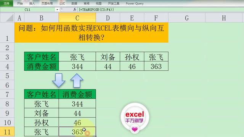Select column B header
244x137 pixels.
coord(42,18)
